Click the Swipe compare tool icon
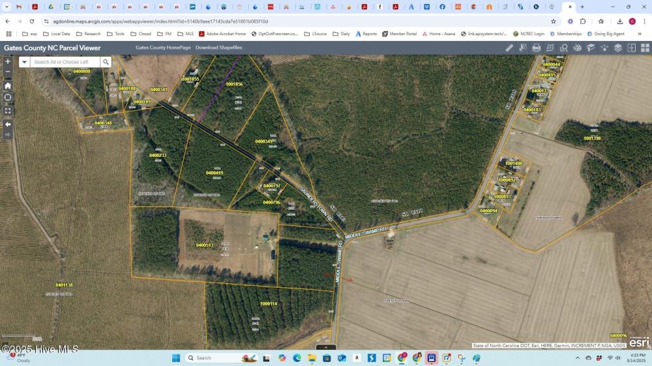 (631, 48)
